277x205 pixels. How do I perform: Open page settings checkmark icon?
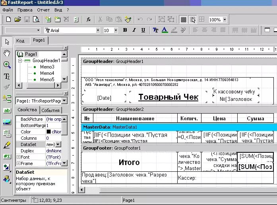point(76,19)
